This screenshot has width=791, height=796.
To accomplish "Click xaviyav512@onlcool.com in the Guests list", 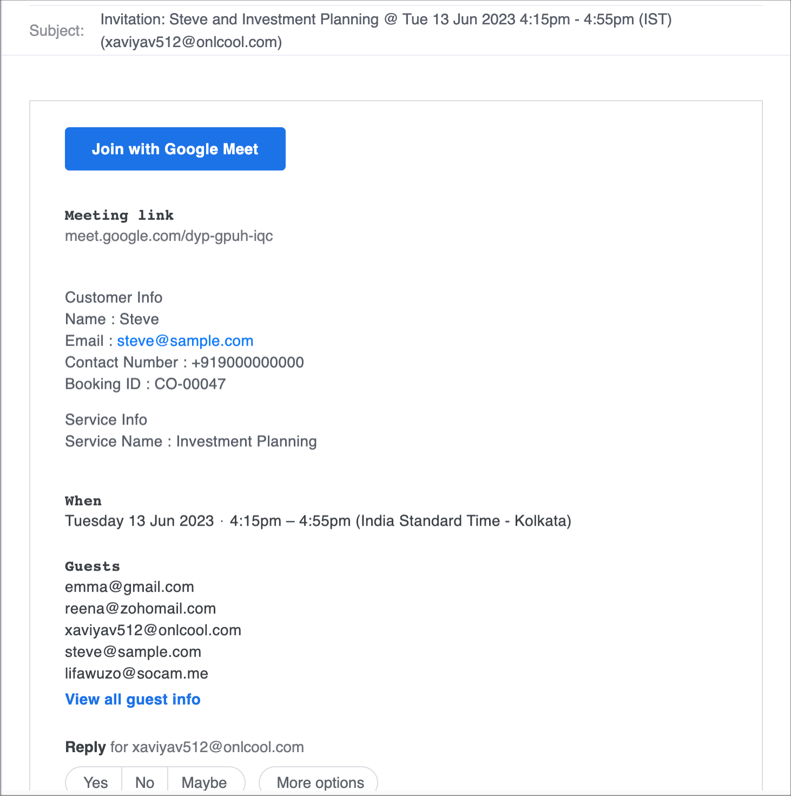I will click(153, 630).
